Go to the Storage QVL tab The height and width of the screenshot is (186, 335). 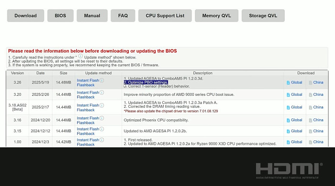pos(263,16)
